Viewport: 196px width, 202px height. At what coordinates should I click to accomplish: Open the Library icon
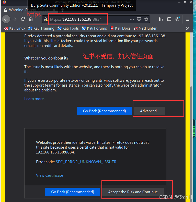click(161, 19)
